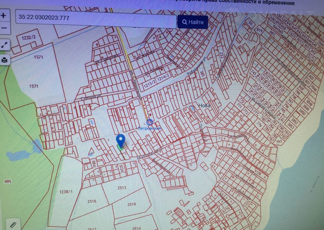Click land parcel labeled 2519

pos(131,204)
